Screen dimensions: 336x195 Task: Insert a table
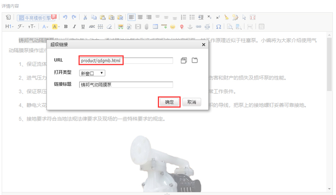pyautogui.click(x=155, y=27)
